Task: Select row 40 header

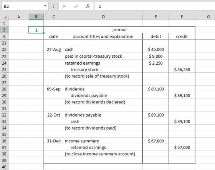Action: point(4,167)
